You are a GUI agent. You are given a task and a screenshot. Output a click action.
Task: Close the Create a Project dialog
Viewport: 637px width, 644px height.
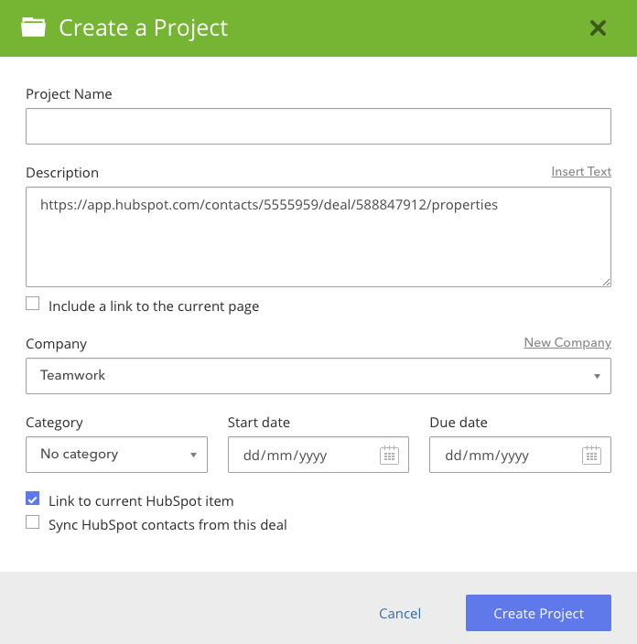(598, 28)
